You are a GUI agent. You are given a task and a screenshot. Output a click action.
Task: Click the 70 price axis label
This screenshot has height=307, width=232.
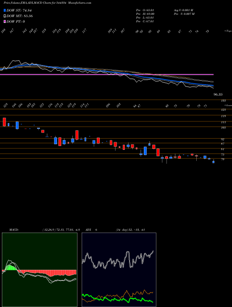(223, 160)
